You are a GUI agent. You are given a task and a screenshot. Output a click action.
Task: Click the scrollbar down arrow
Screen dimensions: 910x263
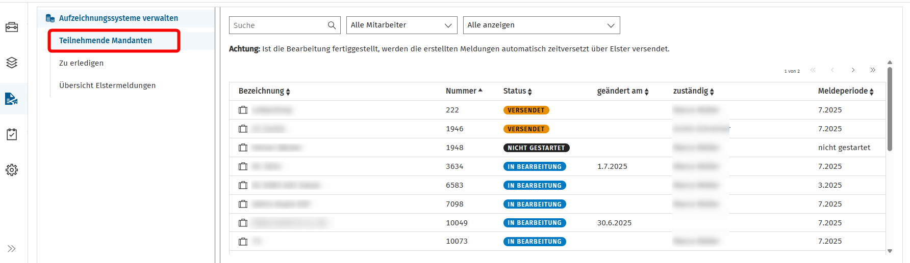pyautogui.click(x=890, y=251)
